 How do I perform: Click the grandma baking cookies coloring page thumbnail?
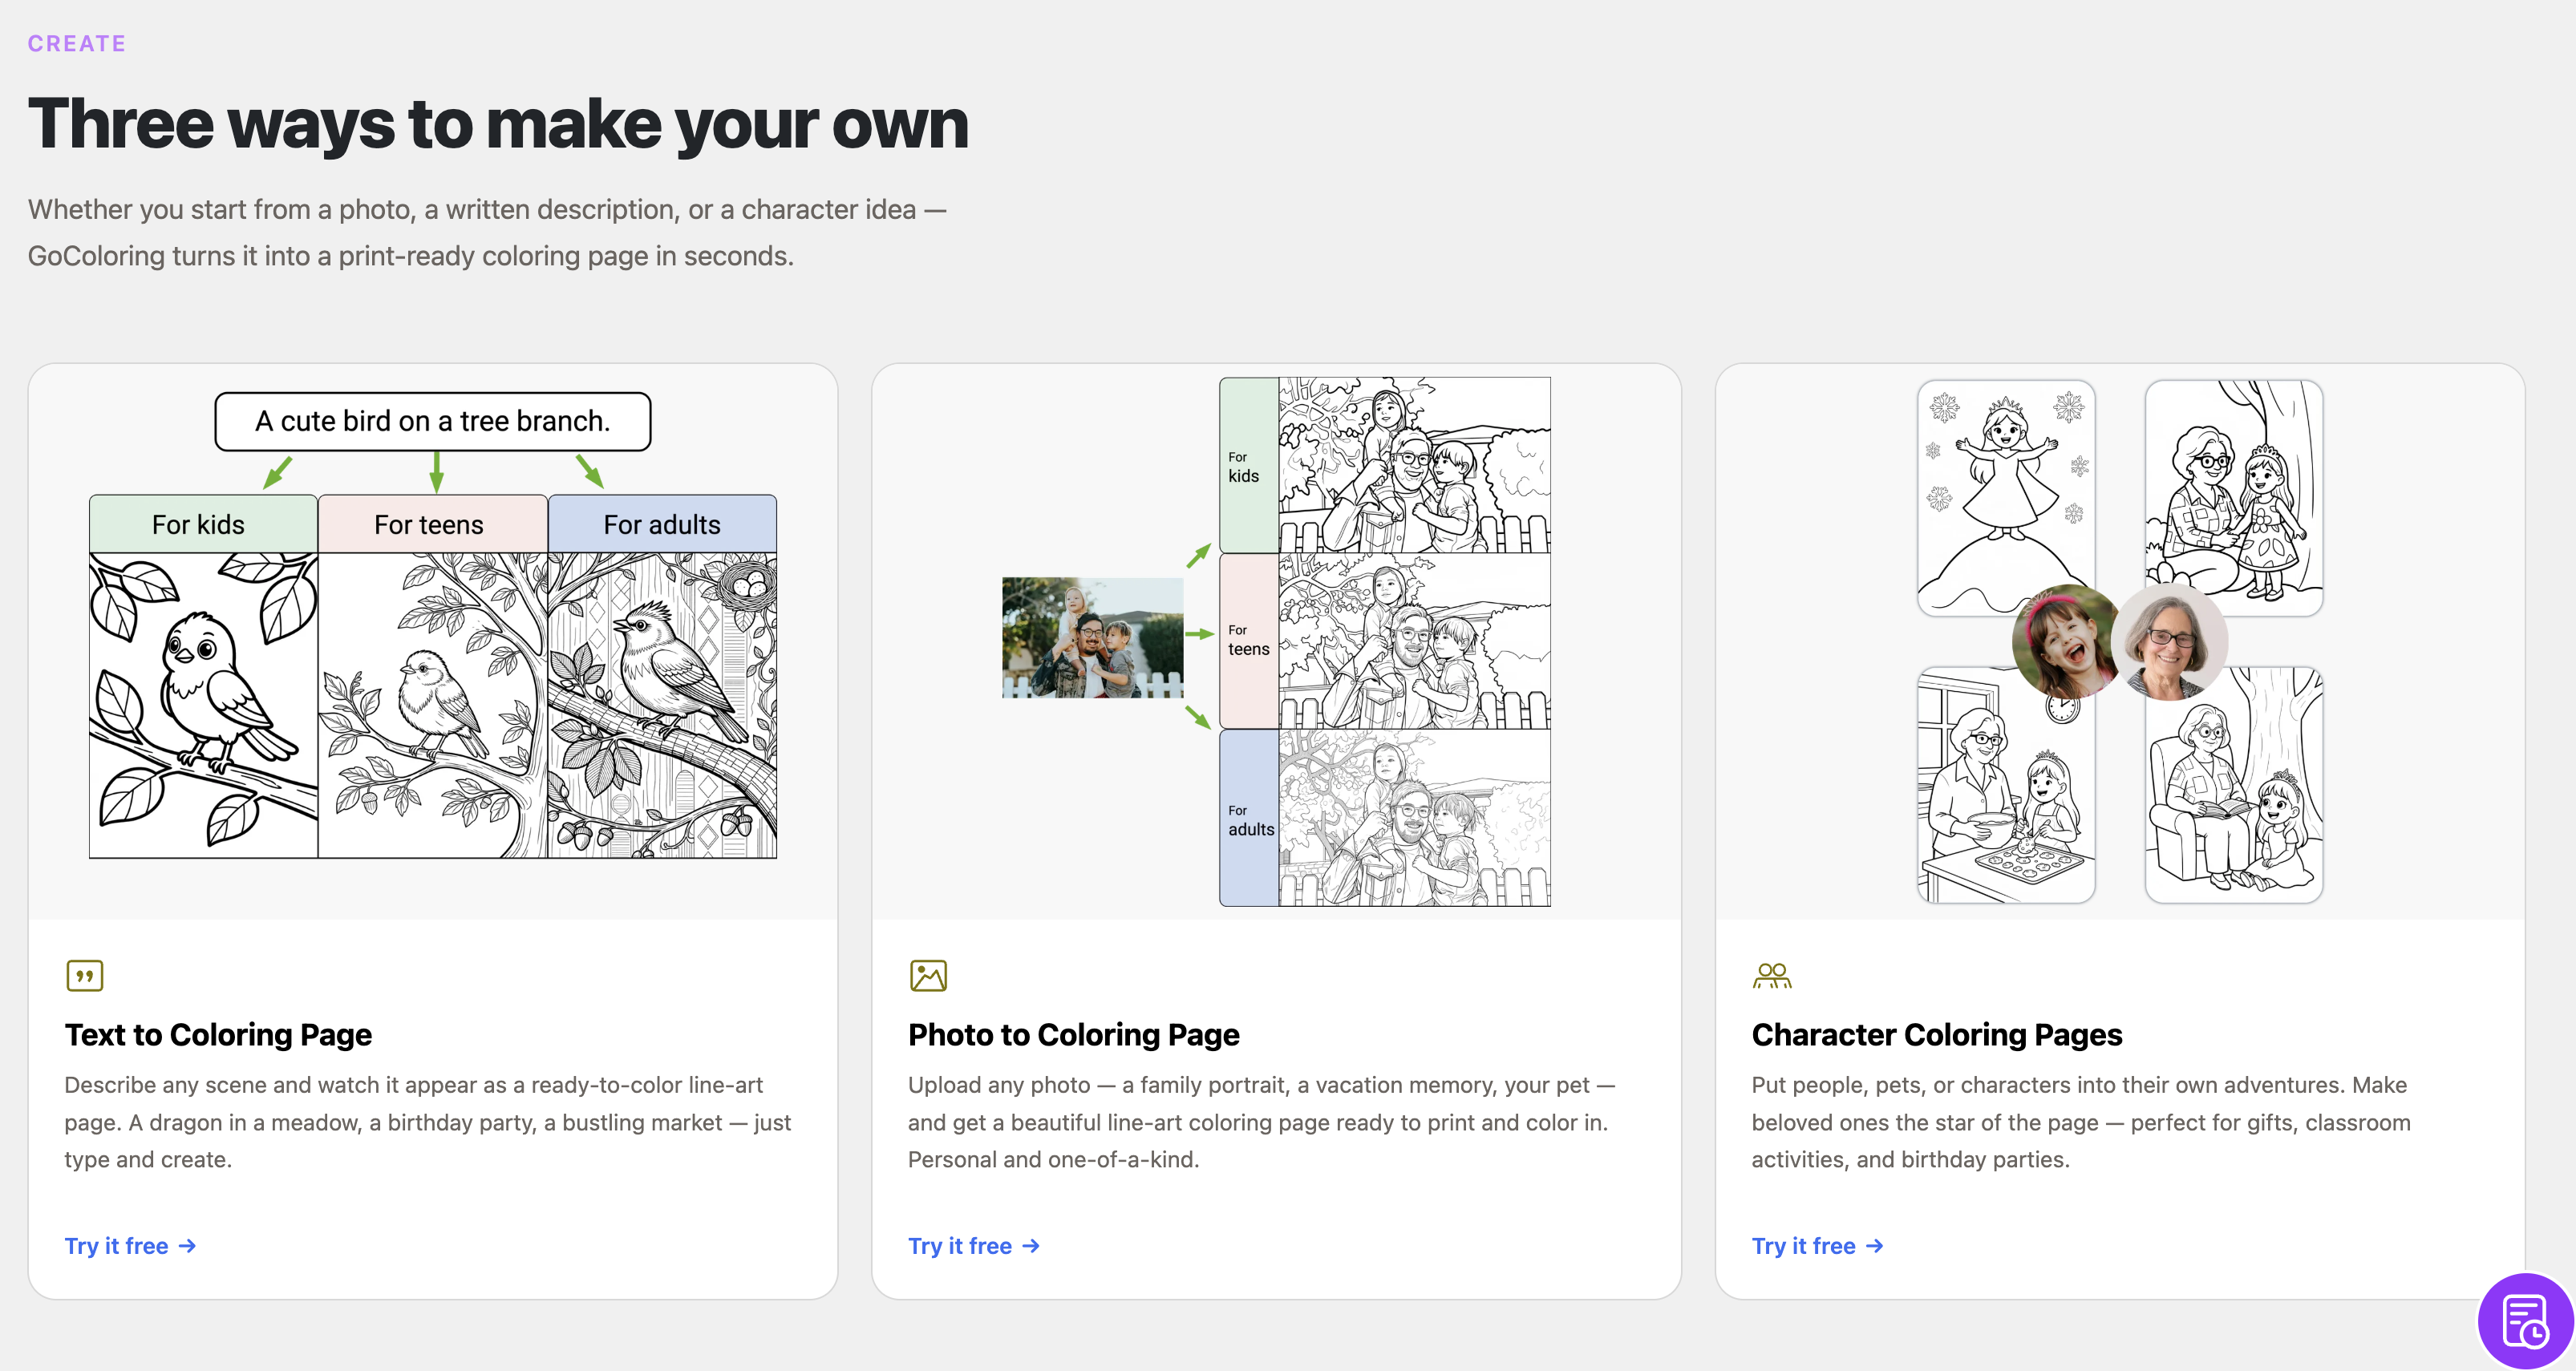pyautogui.click(x=2006, y=785)
